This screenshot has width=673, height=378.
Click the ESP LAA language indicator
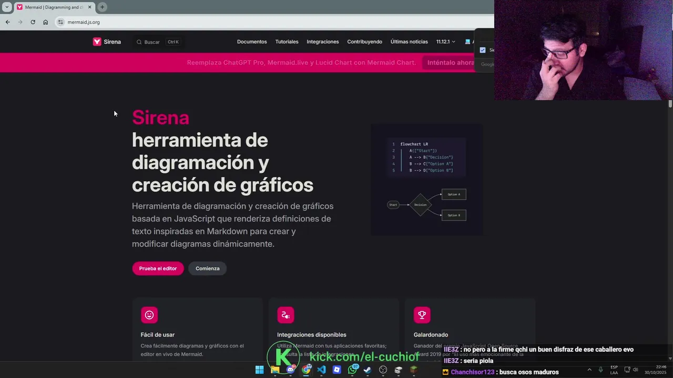pyautogui.click(x=614, y=370)
